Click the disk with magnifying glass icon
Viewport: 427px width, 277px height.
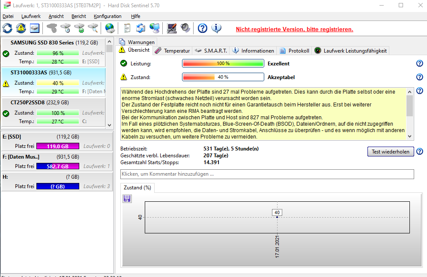tap(93, 28)
